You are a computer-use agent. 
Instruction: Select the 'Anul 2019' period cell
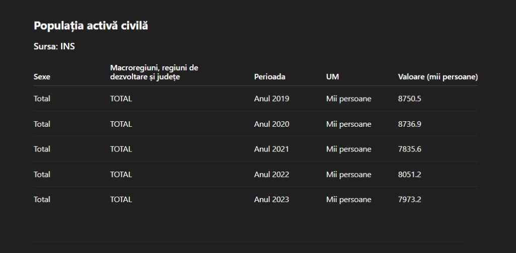[272, 99]
